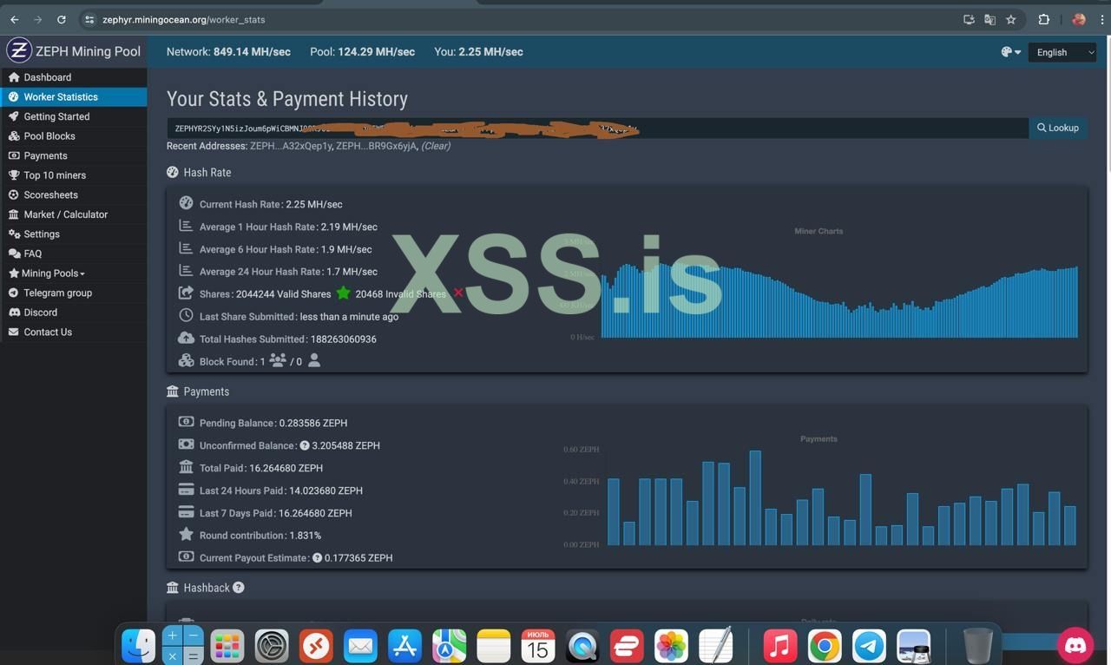
Task: Launch Calculator from the dock
Action: coord(182,646)
